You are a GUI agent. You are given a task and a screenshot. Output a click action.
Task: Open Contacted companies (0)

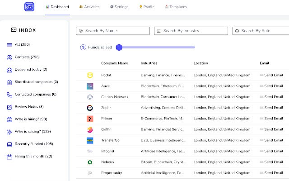[x=36, y=94]
